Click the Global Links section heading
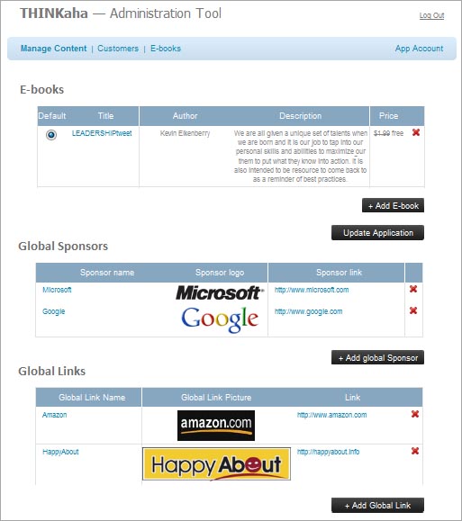462x521 pixels. 52,371
